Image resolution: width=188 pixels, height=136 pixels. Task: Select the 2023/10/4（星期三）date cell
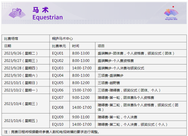pyautogui.click(x=21, y=104)
